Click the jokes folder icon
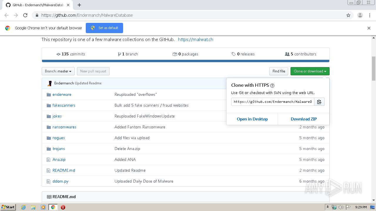Image resolution: width=376 pixels, height=211 pixels. point(49,116)
